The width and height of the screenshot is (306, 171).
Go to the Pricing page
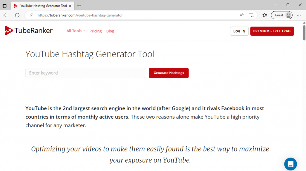[95, 31]
